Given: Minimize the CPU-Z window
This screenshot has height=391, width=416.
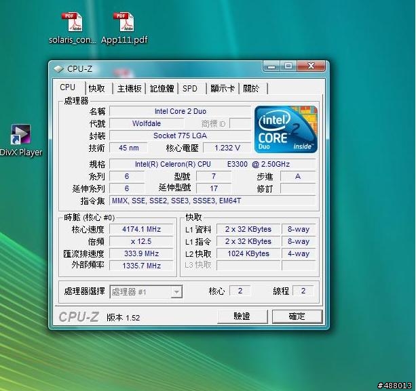Looking at the screenshot, I should click(271, 66).
